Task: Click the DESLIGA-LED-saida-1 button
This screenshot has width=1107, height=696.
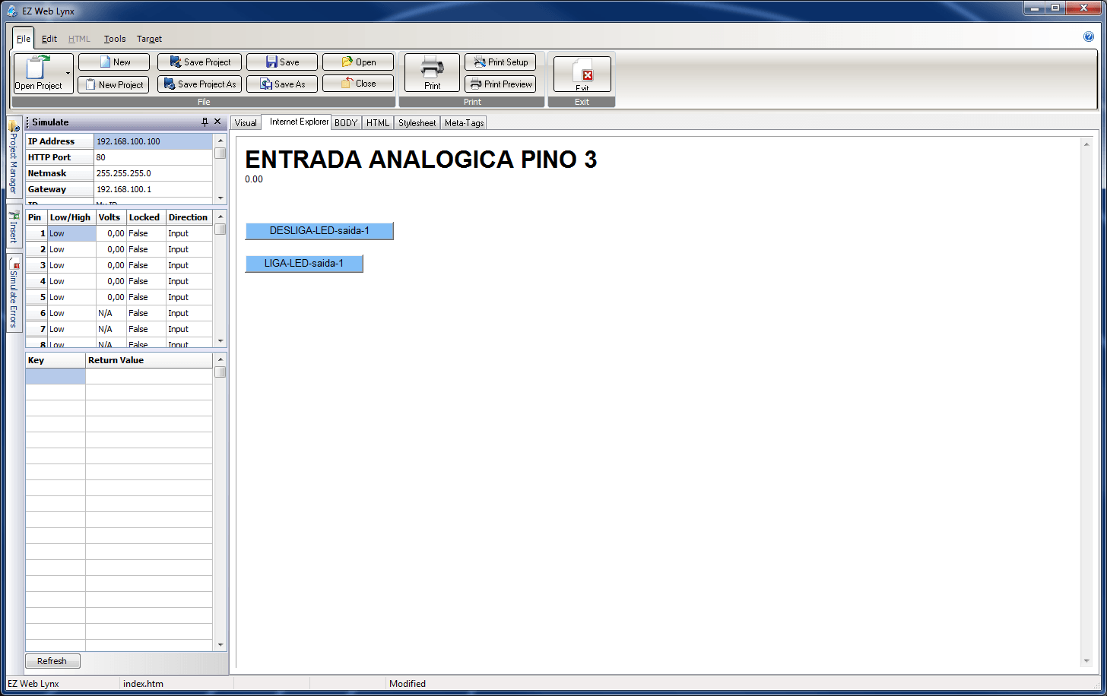Action: click(319, 230)
